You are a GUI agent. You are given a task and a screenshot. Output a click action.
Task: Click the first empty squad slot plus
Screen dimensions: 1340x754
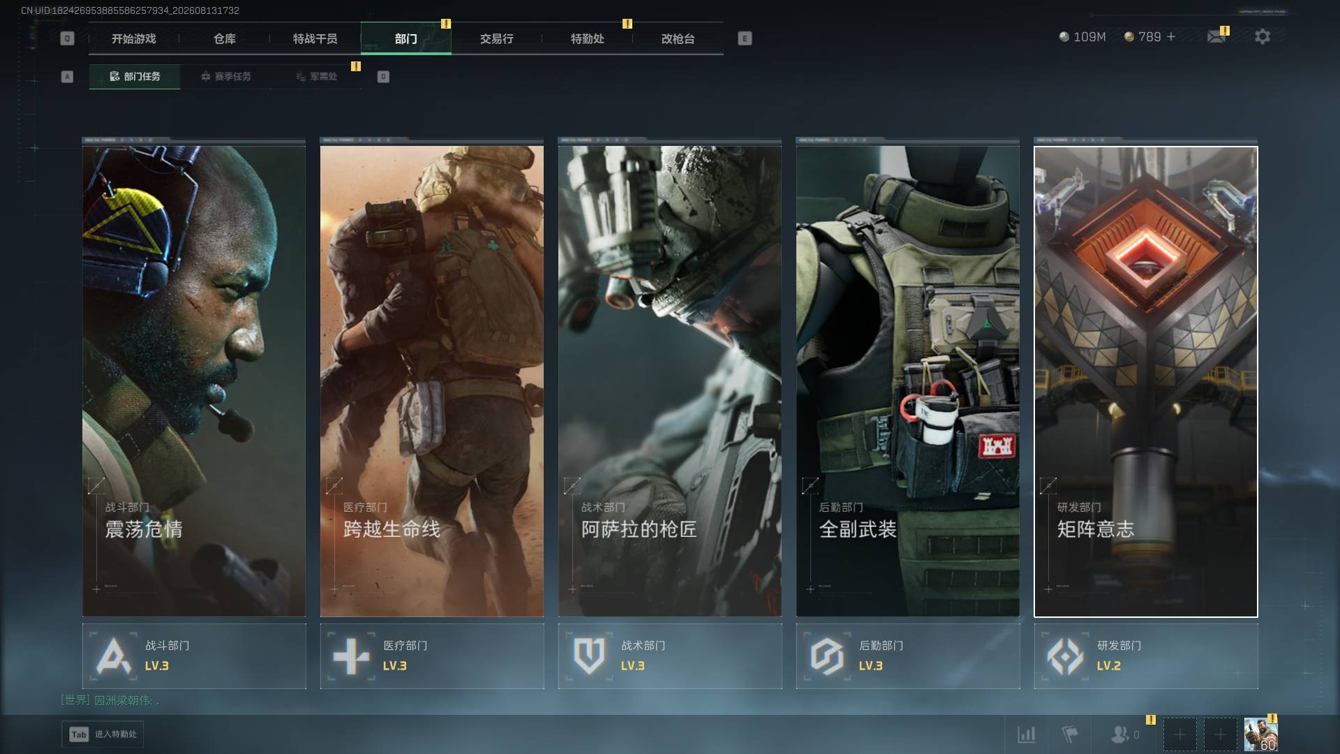click(x=1179, y=734)
